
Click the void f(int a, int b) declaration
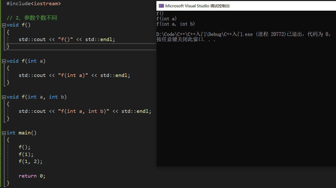point(37,97)
